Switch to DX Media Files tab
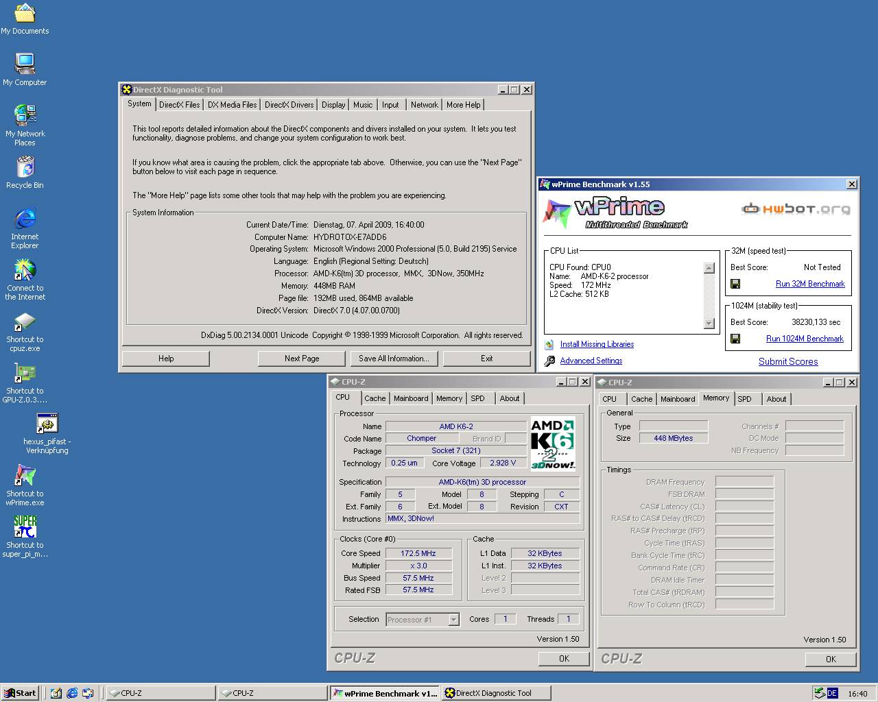 233,105
